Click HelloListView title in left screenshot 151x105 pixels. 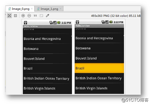(x=31, y=26)
